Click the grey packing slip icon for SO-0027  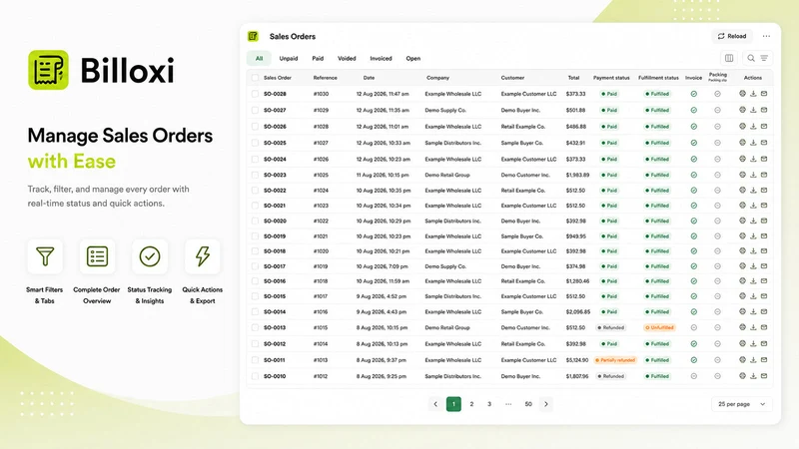tap(717, 110)
